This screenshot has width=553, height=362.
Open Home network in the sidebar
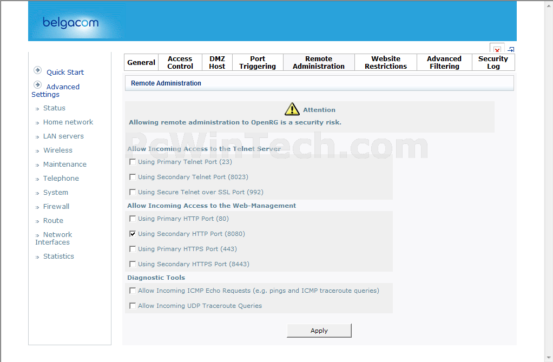[68, 122]
